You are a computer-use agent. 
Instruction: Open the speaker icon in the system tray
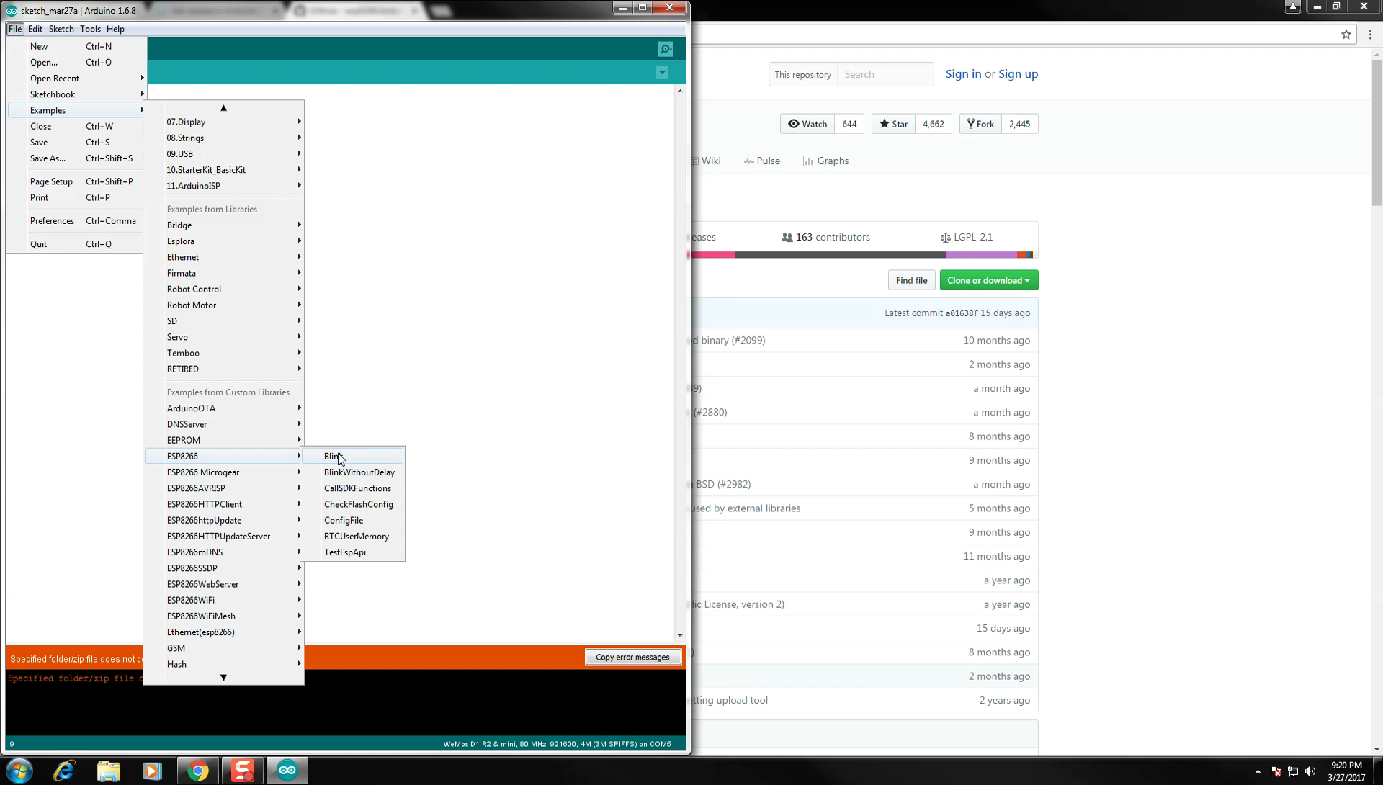(x=1312, y=770)
